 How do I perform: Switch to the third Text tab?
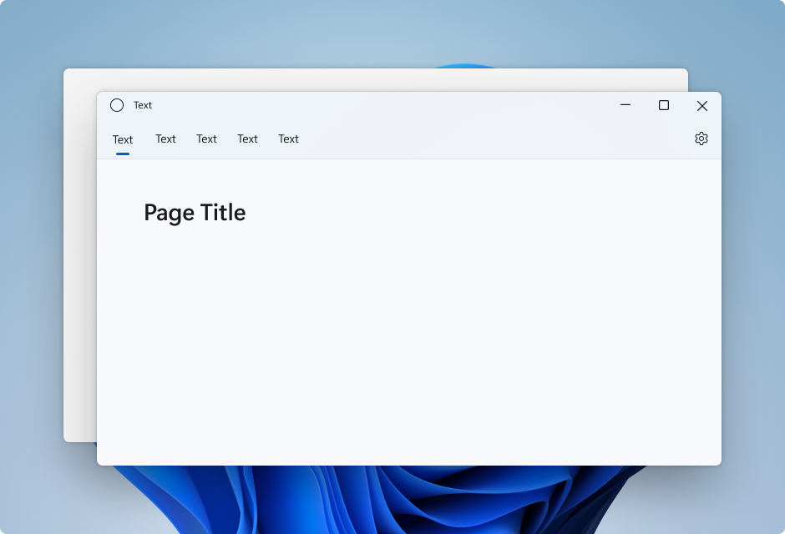205,139
